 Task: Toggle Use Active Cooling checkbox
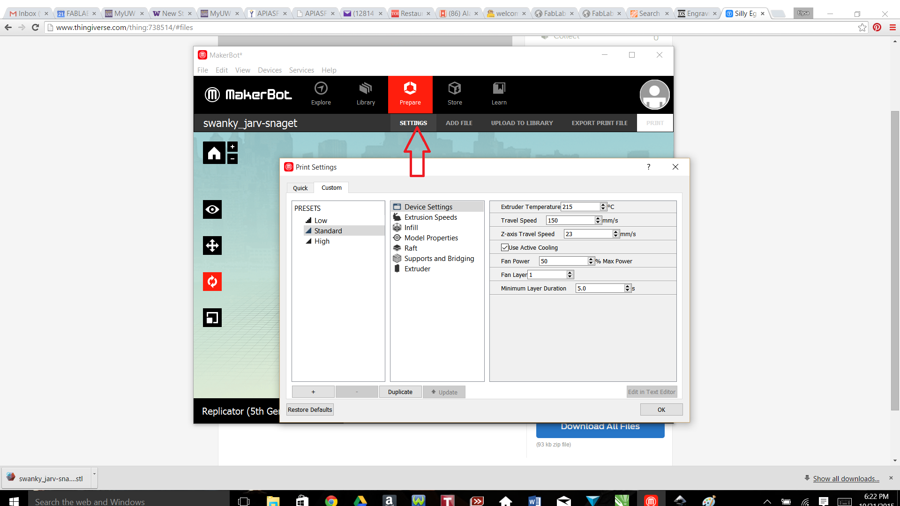pos(505,247)
